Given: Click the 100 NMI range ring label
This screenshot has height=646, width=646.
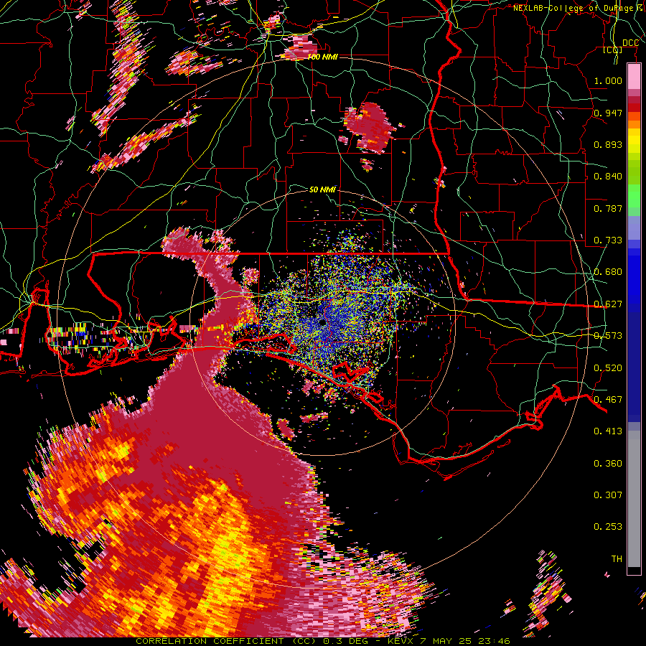Looking at the screenshot, I should tap(322, 57).
